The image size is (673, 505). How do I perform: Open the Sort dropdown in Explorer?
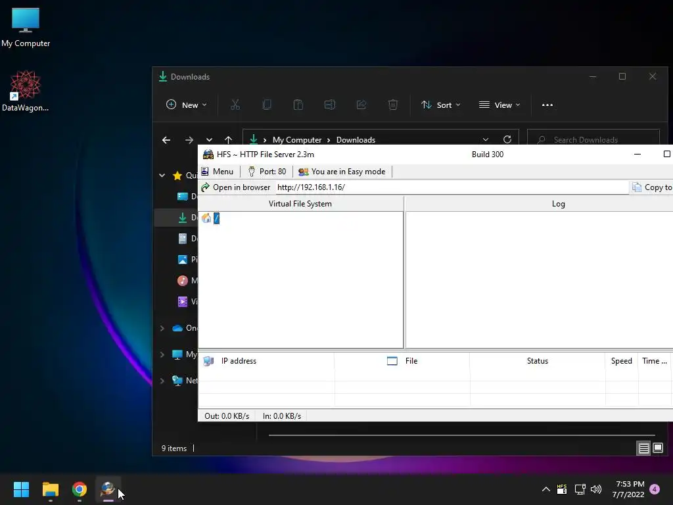click(x=441, y=105)
